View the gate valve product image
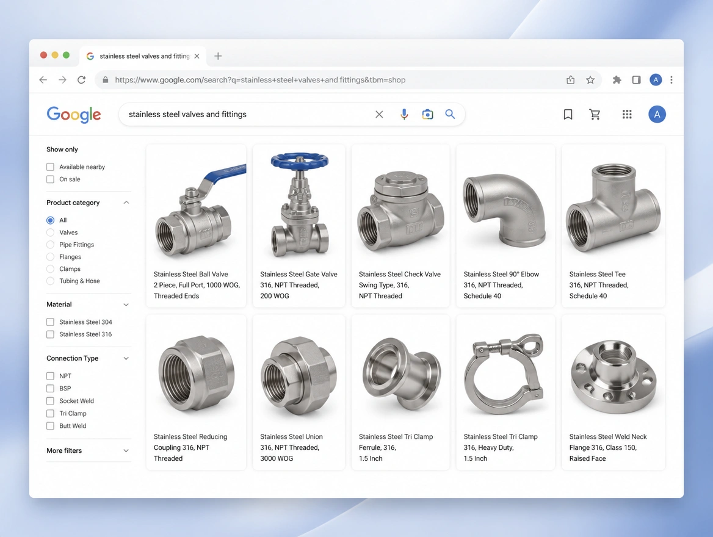The image size is (713, 537). point(299,204)
